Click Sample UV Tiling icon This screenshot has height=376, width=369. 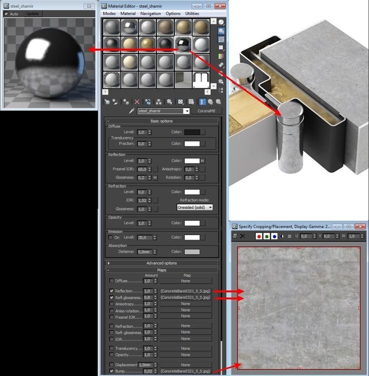tap(221, 48)
